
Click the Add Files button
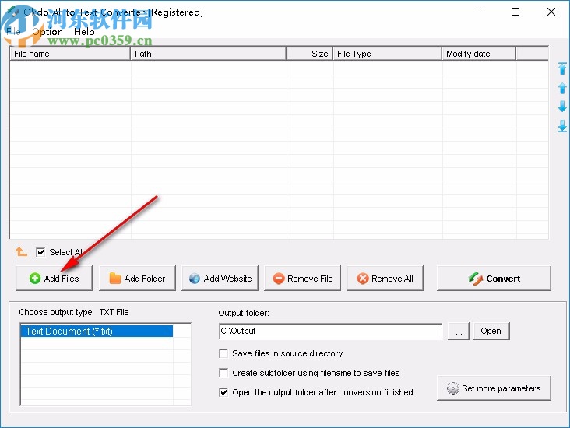click(x=55, y=279)
